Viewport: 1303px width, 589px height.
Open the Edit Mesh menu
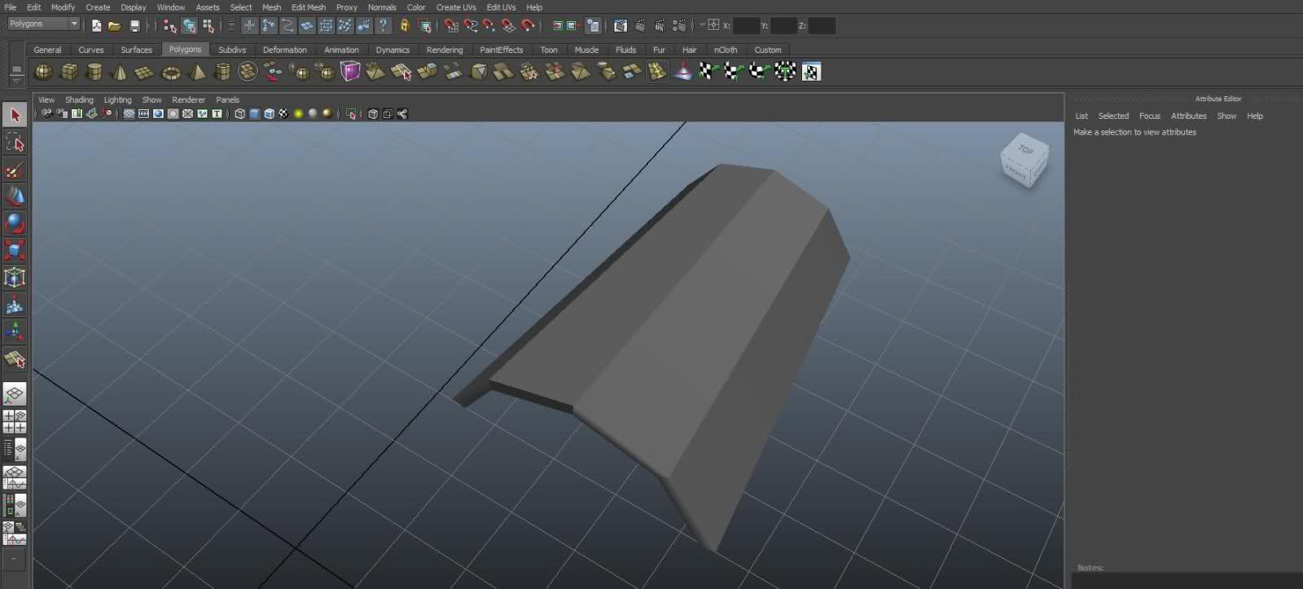click(309, 7)
